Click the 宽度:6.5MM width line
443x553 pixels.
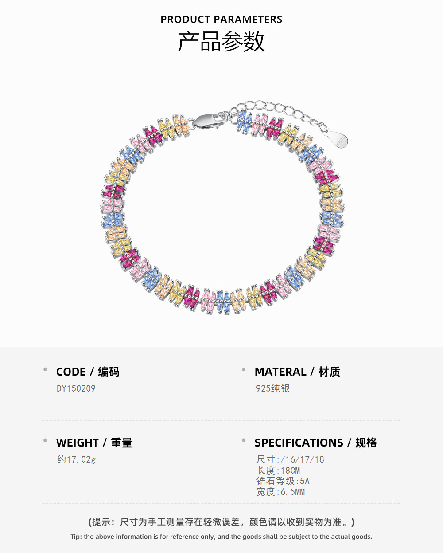[x=280, y=492]
